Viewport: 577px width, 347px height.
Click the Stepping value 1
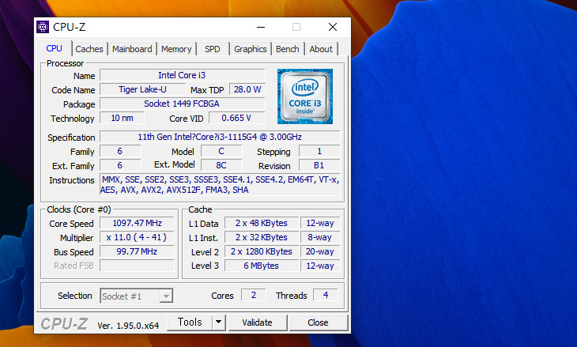point(319,151)
